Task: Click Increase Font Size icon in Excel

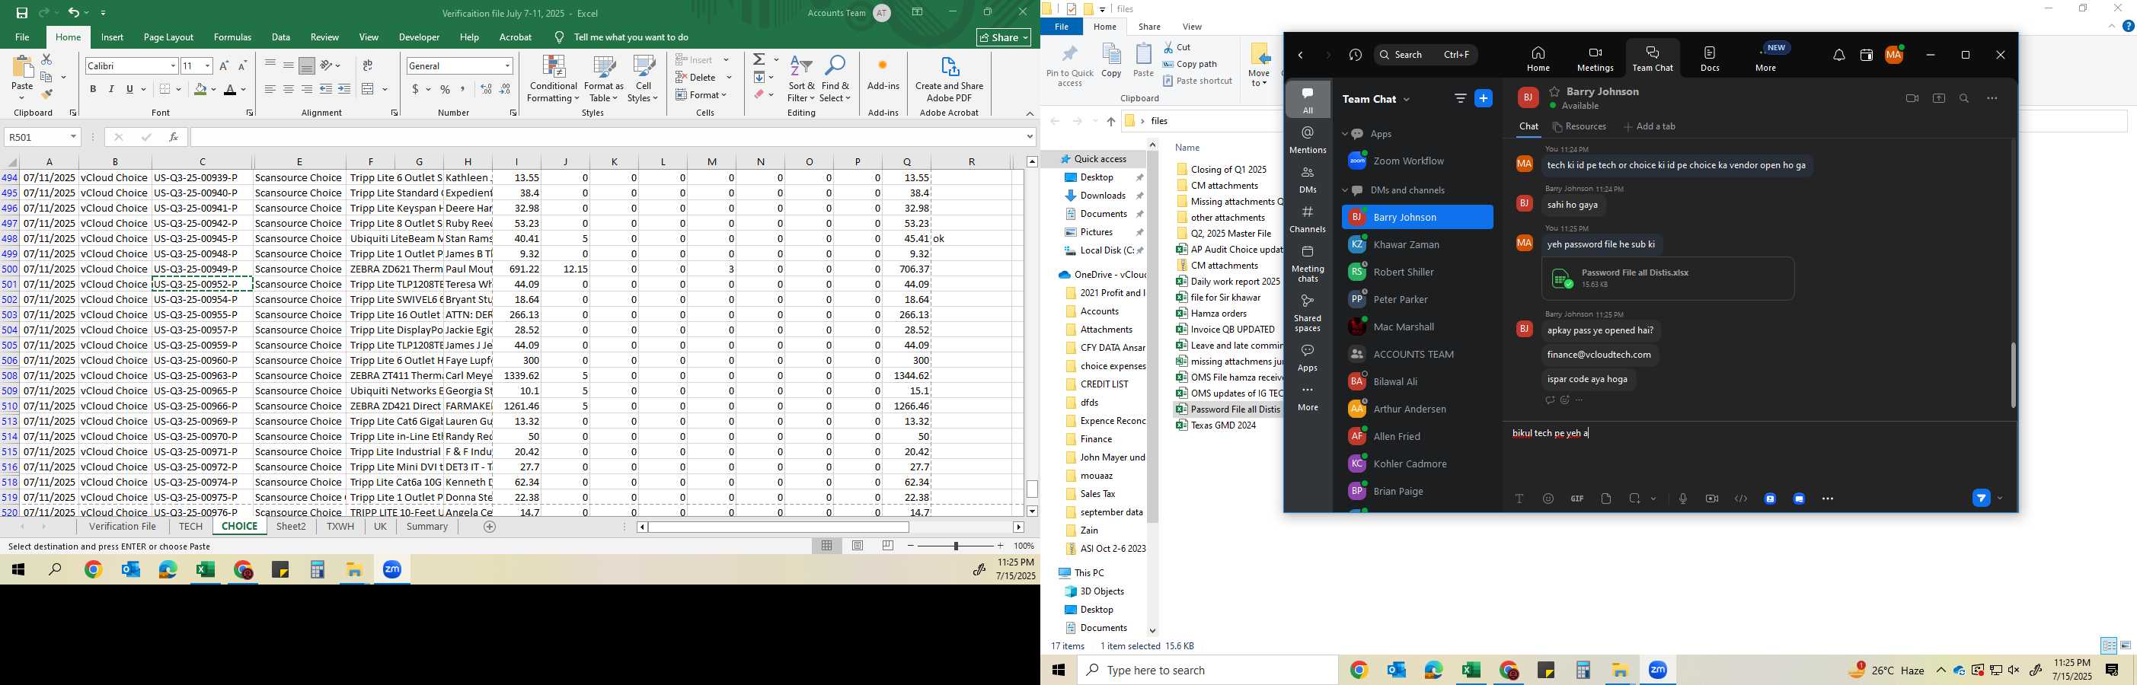Action: (224, 65)
